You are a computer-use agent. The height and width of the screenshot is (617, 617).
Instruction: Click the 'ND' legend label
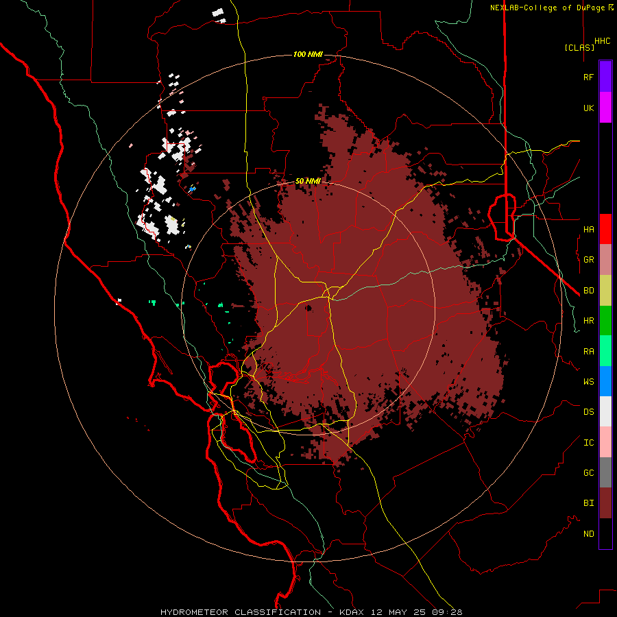pos(588,534)
